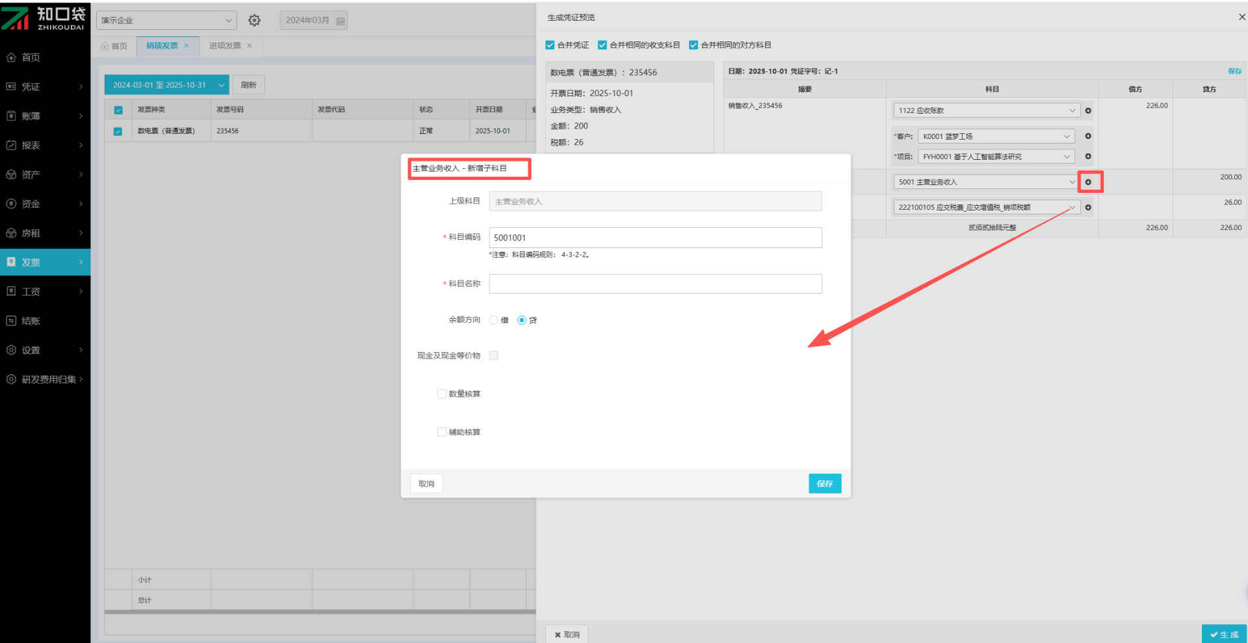Expand the 演示企业 company dropdown
The image size is (1248, 643).
click(x=166, y=20)
